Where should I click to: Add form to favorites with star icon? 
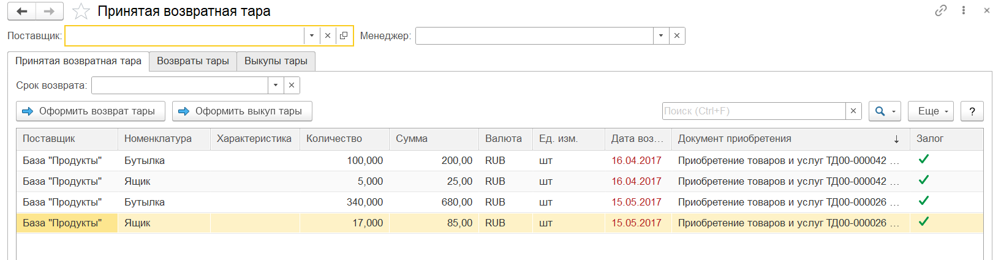pos(81,12)
